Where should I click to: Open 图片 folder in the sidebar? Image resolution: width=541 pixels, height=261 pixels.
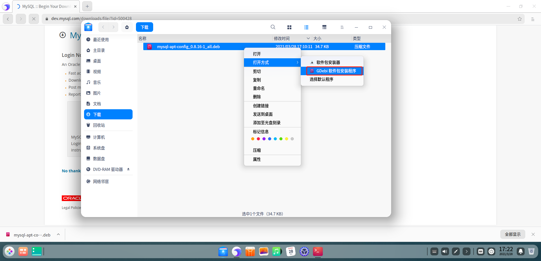108,93
